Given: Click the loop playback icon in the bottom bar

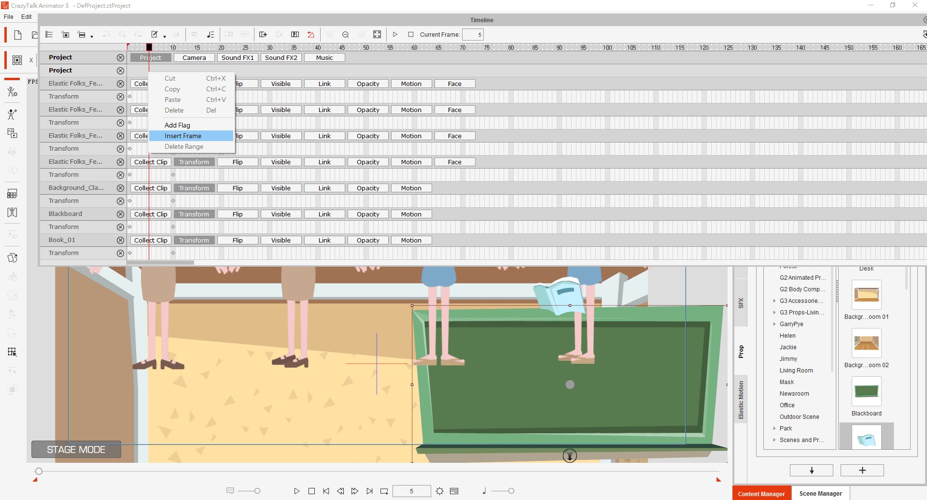Looking at the screenshot, I should point(384,491).
